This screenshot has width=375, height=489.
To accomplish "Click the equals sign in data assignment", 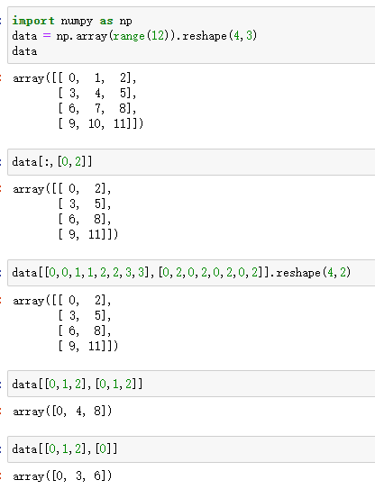I will (47, 36).
